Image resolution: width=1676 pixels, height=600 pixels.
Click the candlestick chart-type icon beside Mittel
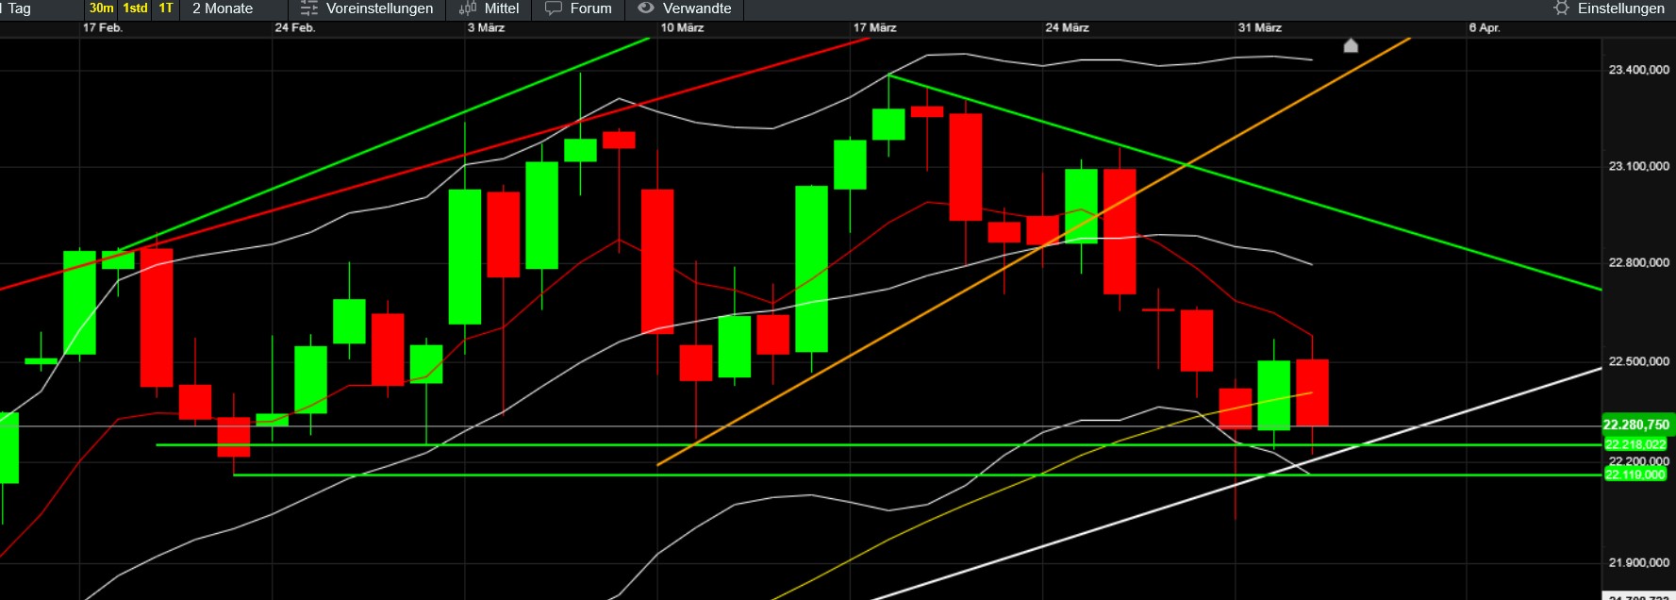point(468,8)
